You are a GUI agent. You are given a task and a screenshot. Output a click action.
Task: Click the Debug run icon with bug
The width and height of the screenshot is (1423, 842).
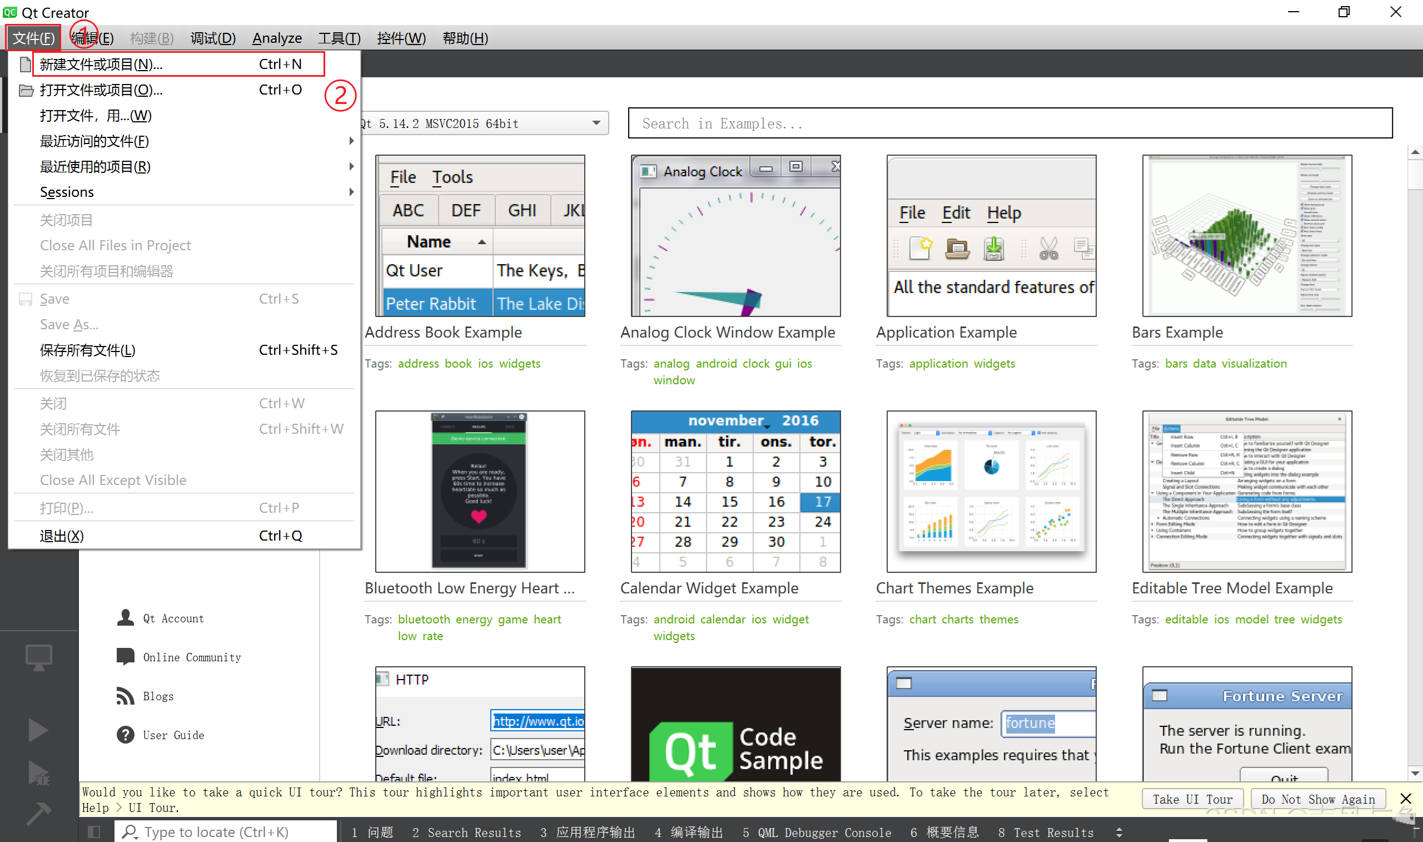[38, 773]
